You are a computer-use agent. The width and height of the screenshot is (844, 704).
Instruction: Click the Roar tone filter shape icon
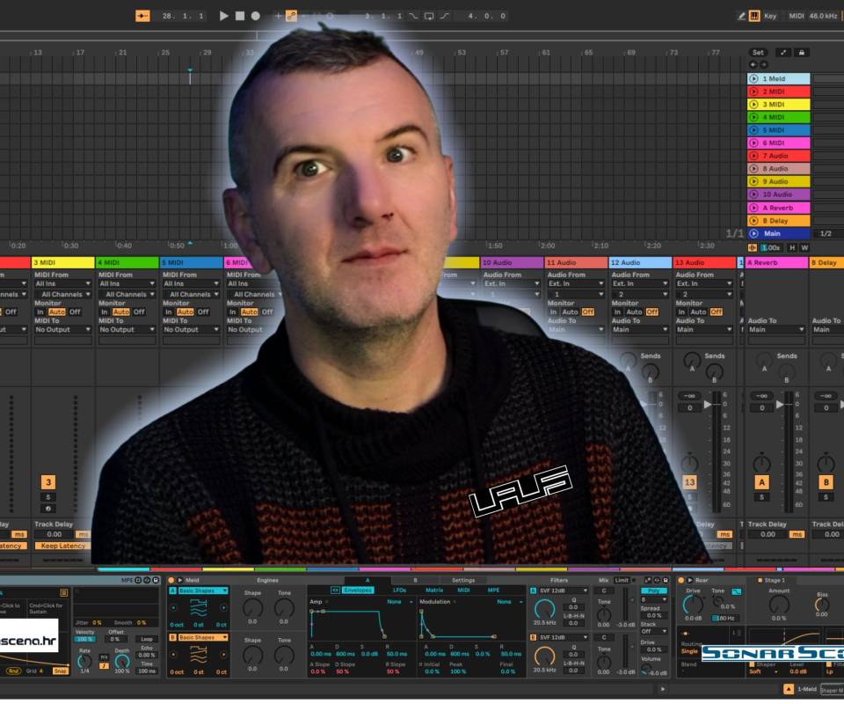[x=736, y=591]
